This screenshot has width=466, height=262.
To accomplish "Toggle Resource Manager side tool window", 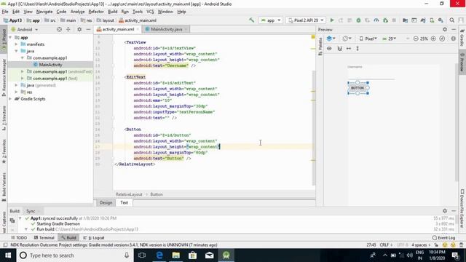I will click(x=4, y=77).
